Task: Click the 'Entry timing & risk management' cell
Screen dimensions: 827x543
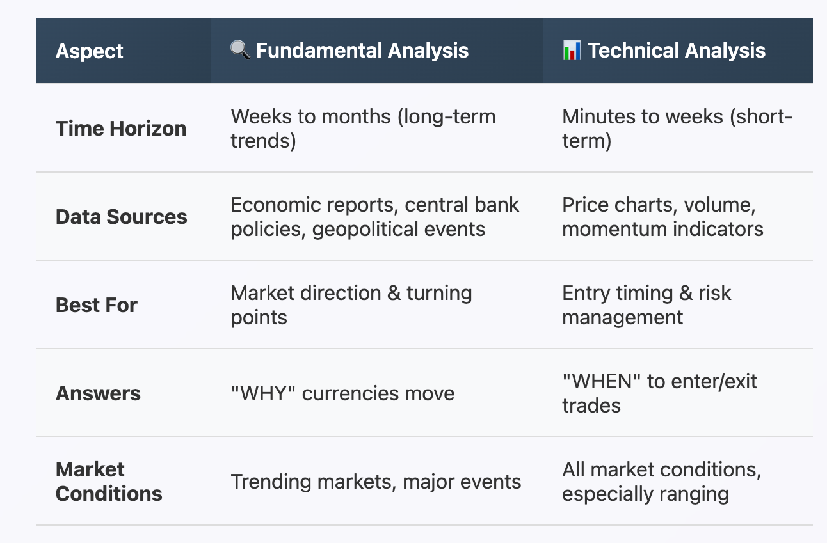Action: (x=646, y=305)
